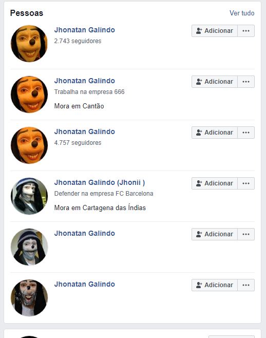Click Adicionar for the last Jhonatan Galindo

(x=215, y=285)
